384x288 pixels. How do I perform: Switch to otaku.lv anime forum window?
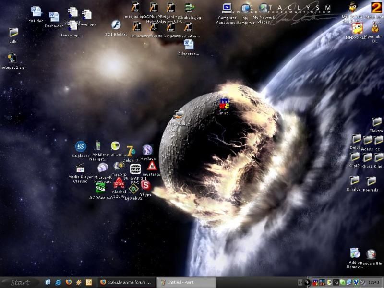[126, 282]
